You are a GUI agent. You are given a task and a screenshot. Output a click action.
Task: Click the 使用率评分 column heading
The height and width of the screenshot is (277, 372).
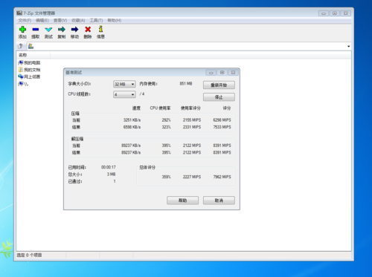[190, 108]
